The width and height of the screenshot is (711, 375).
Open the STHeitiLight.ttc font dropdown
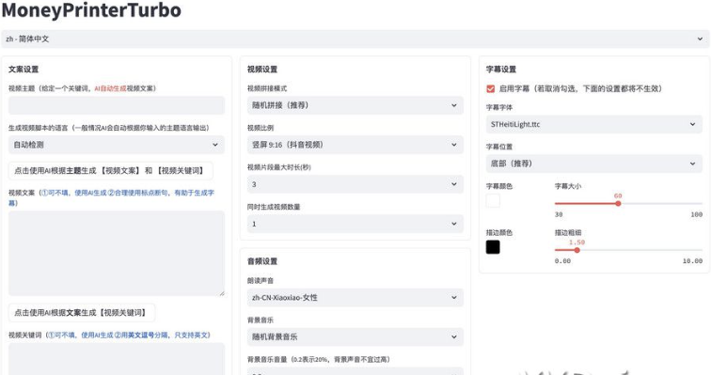[594, 124]
